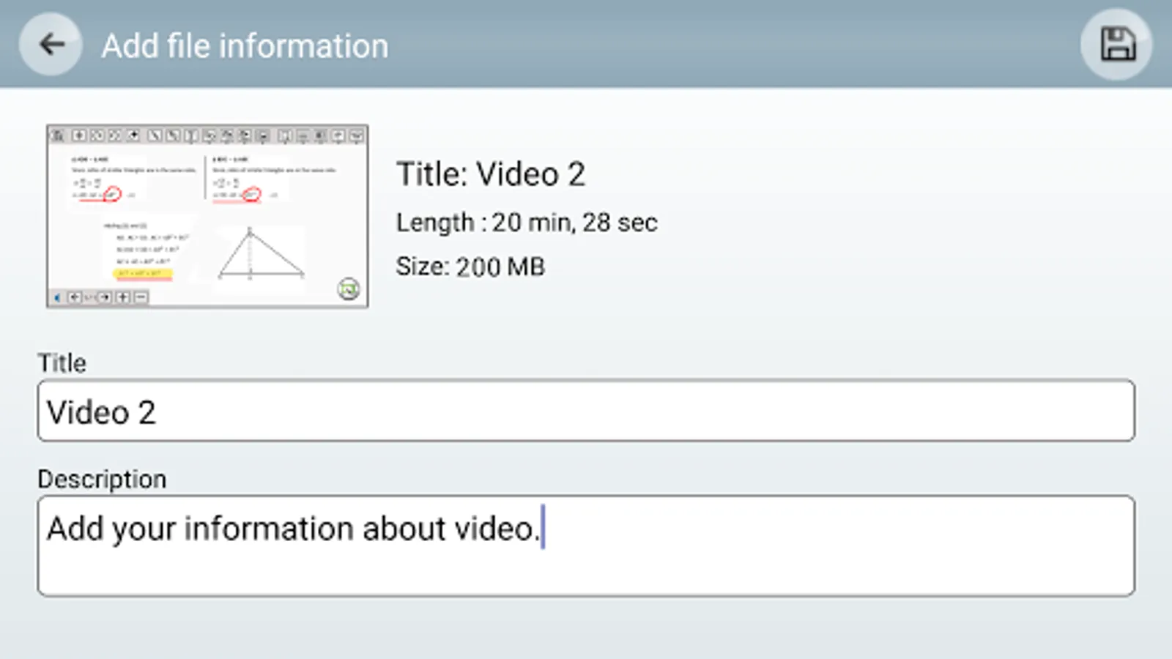Select the "Title: Video 2" info text
The image size is (1172, 659).
[x=491, y=174]
